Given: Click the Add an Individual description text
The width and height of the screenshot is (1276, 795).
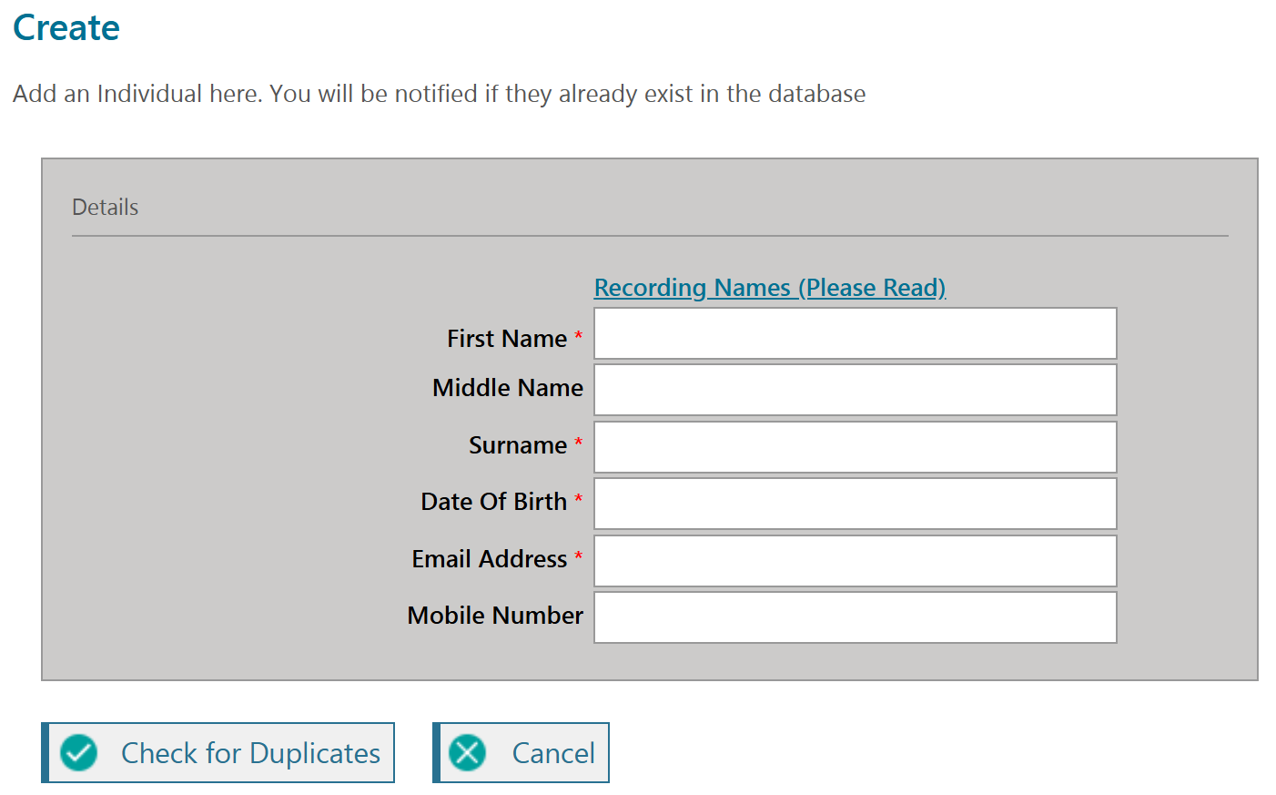Looking at the screenshot, I should [x=439, y=94].
